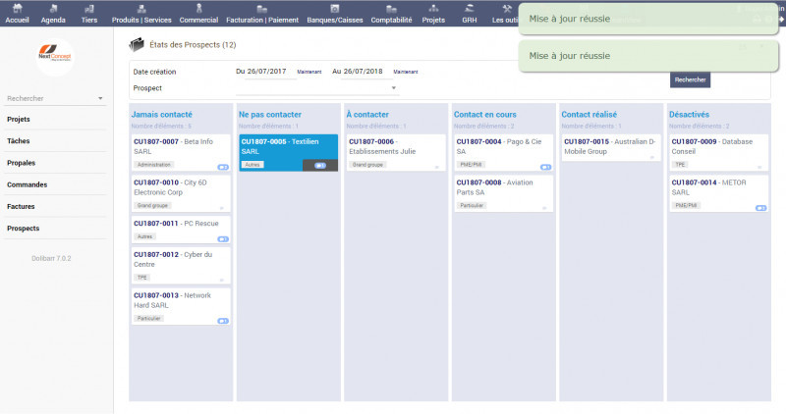Click the À contacter column header

tap(367, 115)
